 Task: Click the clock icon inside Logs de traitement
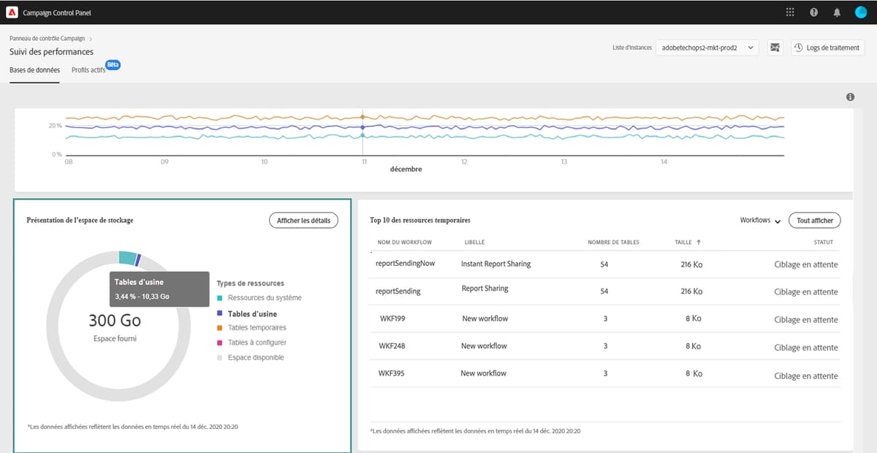(x=798, y=47)
